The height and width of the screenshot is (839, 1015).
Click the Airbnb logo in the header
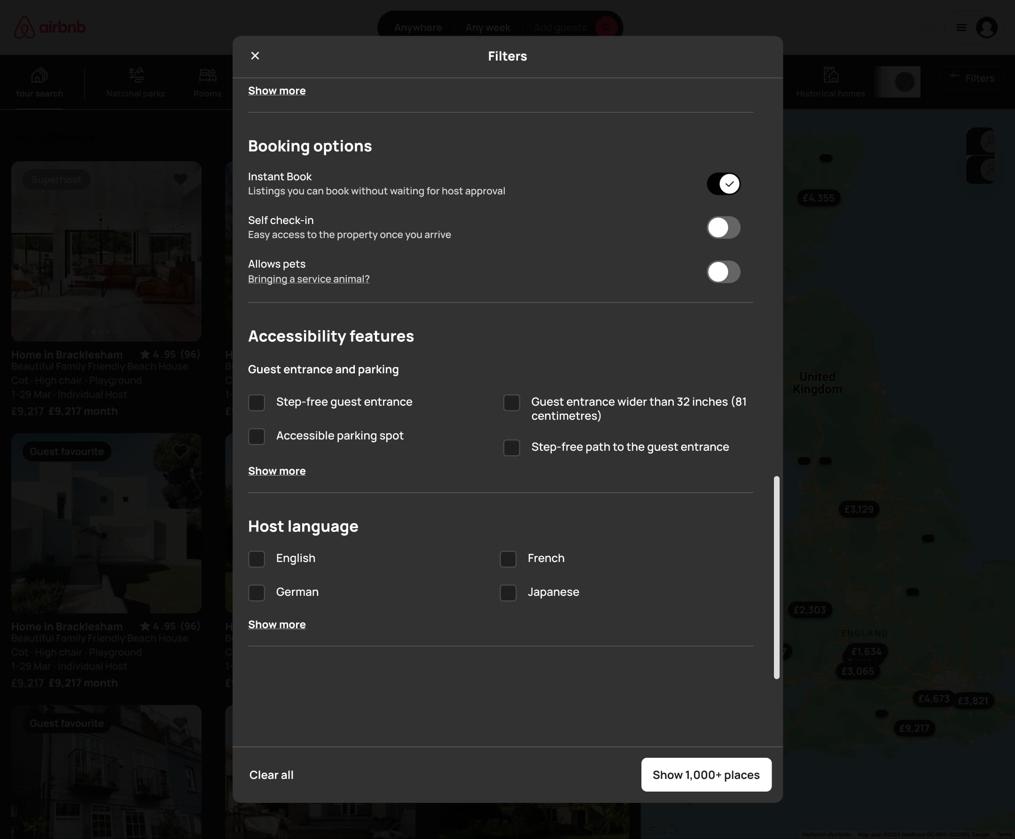(50, 28)
